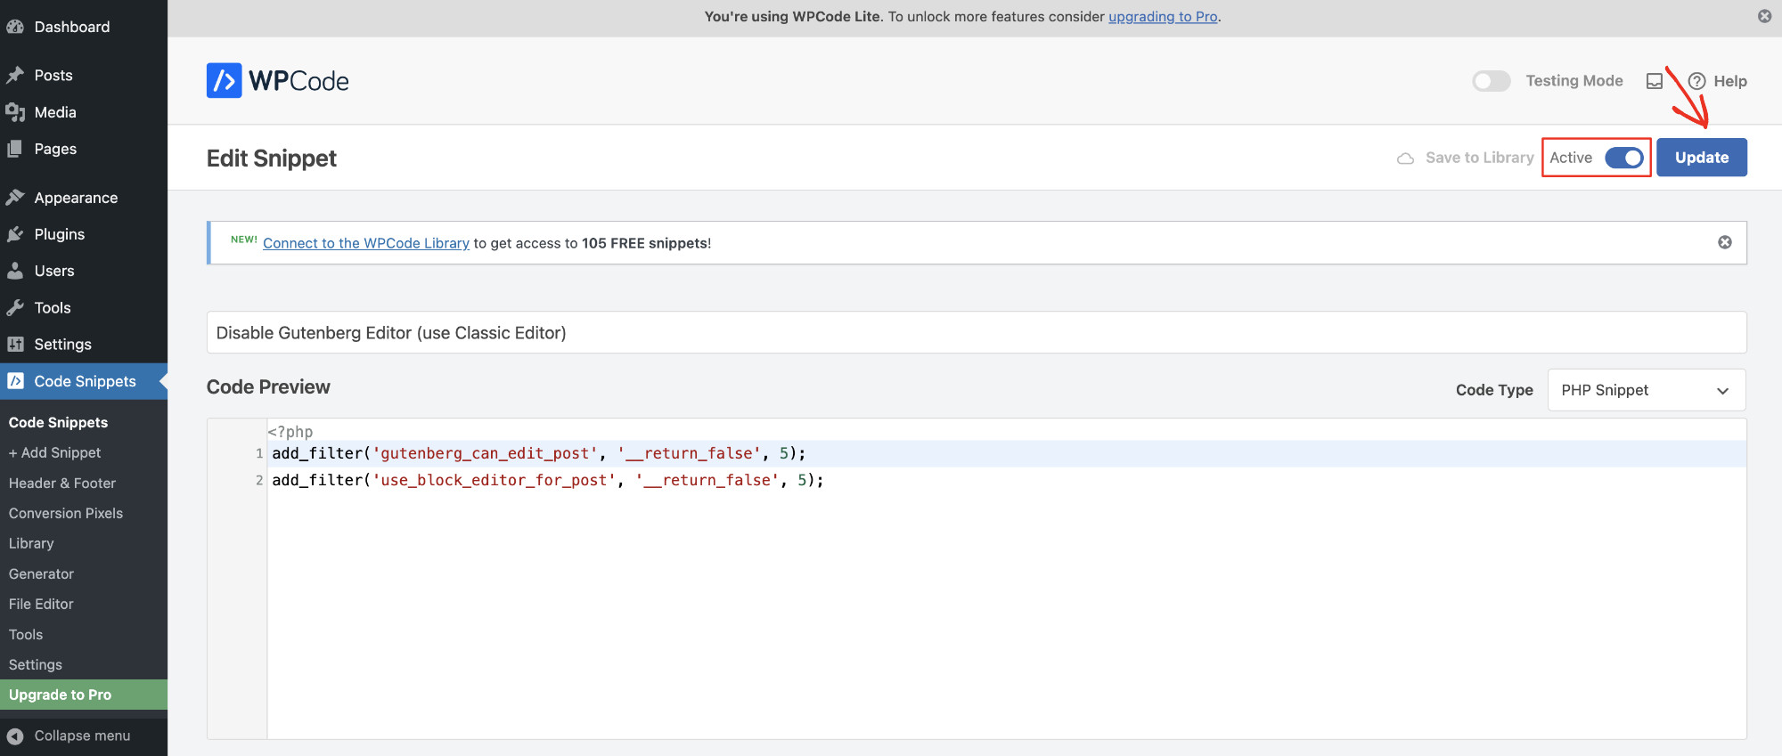Click the Help question mark icon
This screenshot has width=1782, height=756.
pyautogui.click(x=1696, y=81)
